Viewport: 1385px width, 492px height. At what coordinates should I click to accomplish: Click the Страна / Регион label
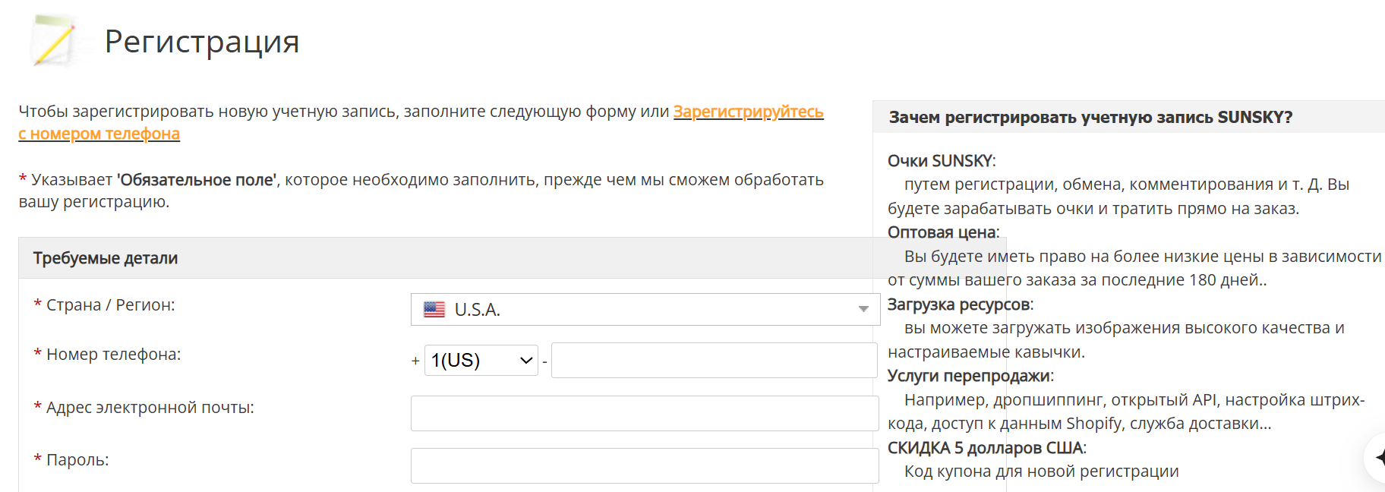(111, 305)
